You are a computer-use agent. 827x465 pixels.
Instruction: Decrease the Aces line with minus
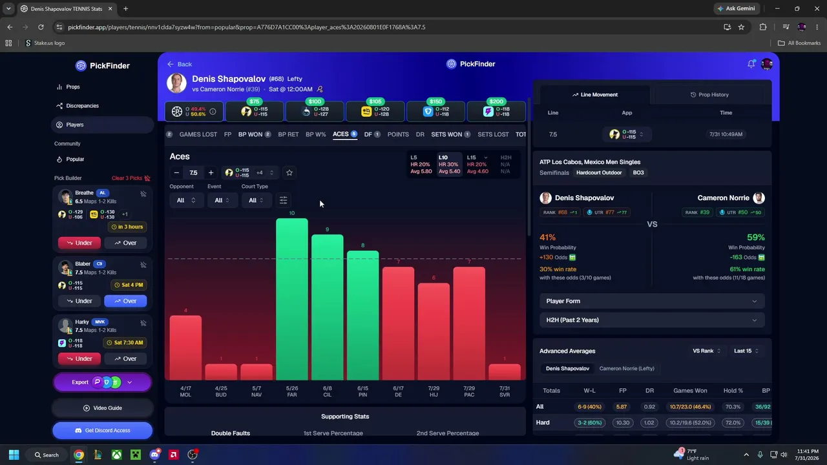pyautogui.click(x=176, y=172)
